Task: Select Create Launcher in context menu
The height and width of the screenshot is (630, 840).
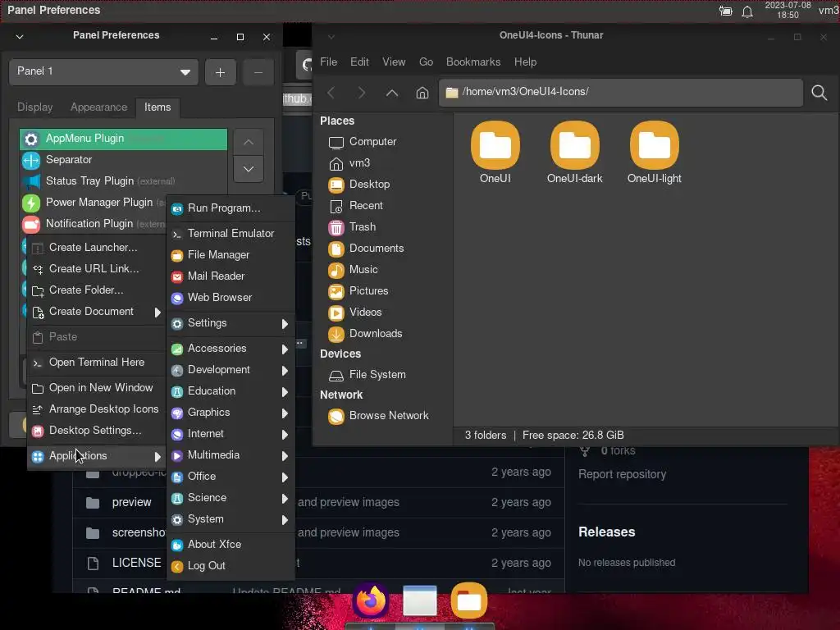Action: click(97, 248)
